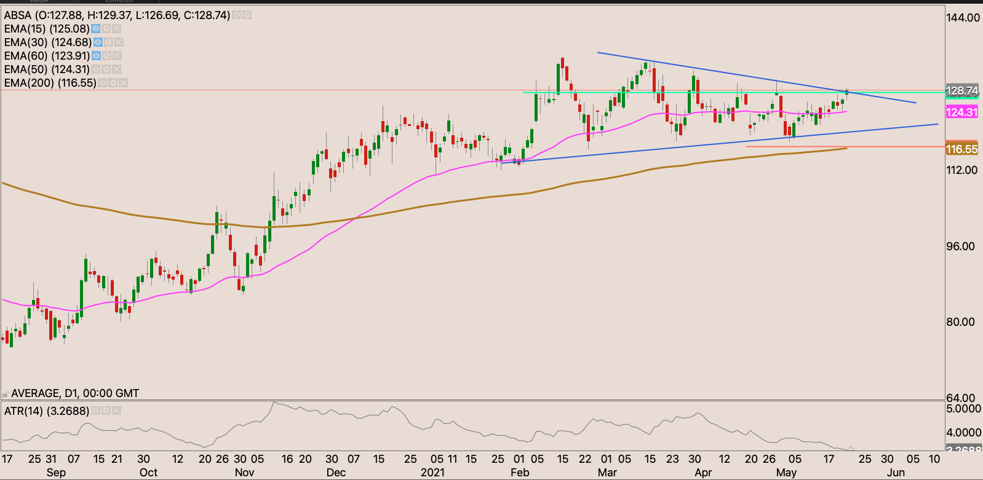Viewport: 983px width, 480px height.
Task: Remove the ATR(14) indicator panel
Action: tap(116, 411)
